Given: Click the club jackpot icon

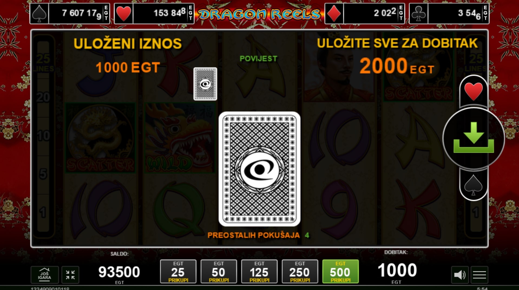Looking at the screenshot, I should coord(419,14).
